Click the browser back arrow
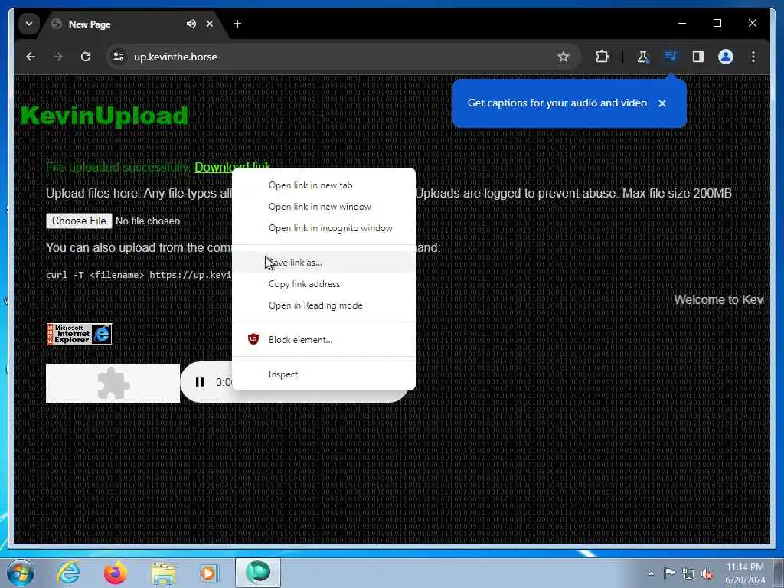 click(x=31, y=57)
